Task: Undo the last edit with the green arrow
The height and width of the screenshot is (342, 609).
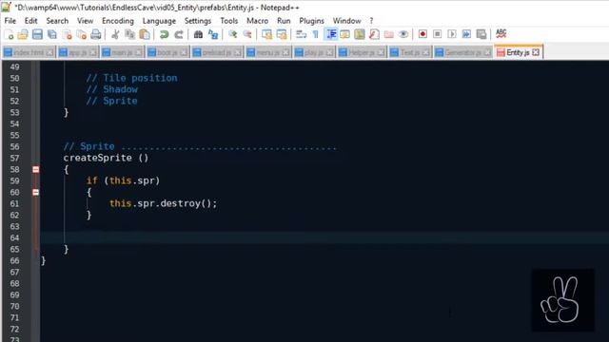Action: 164,34
